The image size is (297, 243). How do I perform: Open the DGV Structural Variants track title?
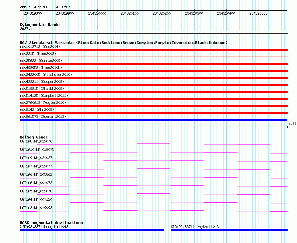pos(124,43)
